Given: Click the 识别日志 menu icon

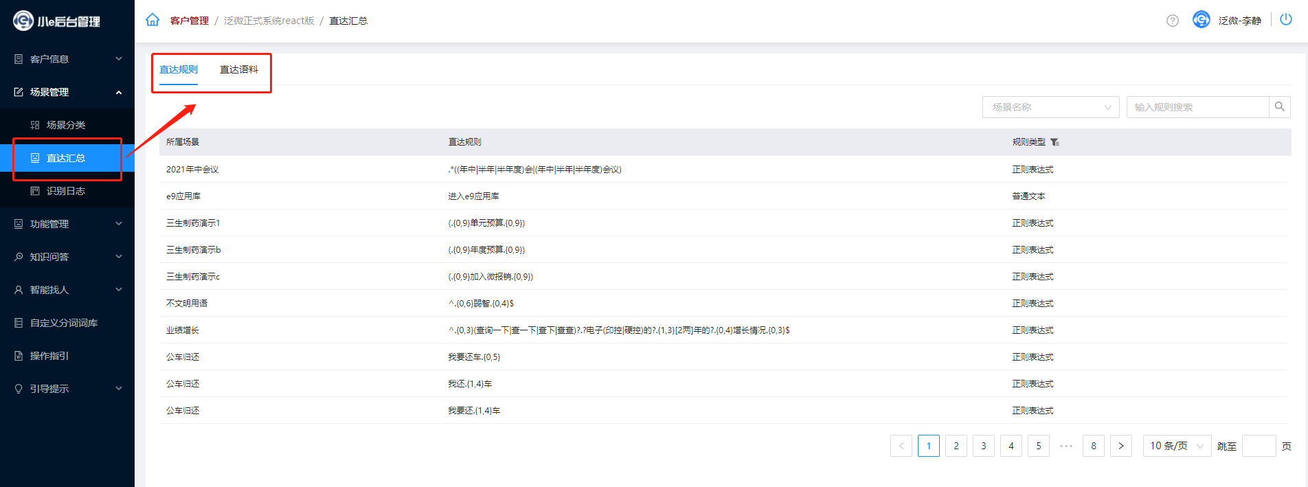Looking at the screenshot, I should pos(35,191).
